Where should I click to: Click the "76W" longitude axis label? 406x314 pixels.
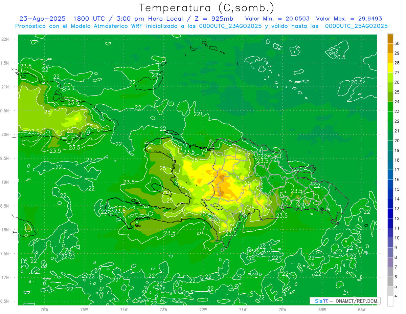point(44,309)
